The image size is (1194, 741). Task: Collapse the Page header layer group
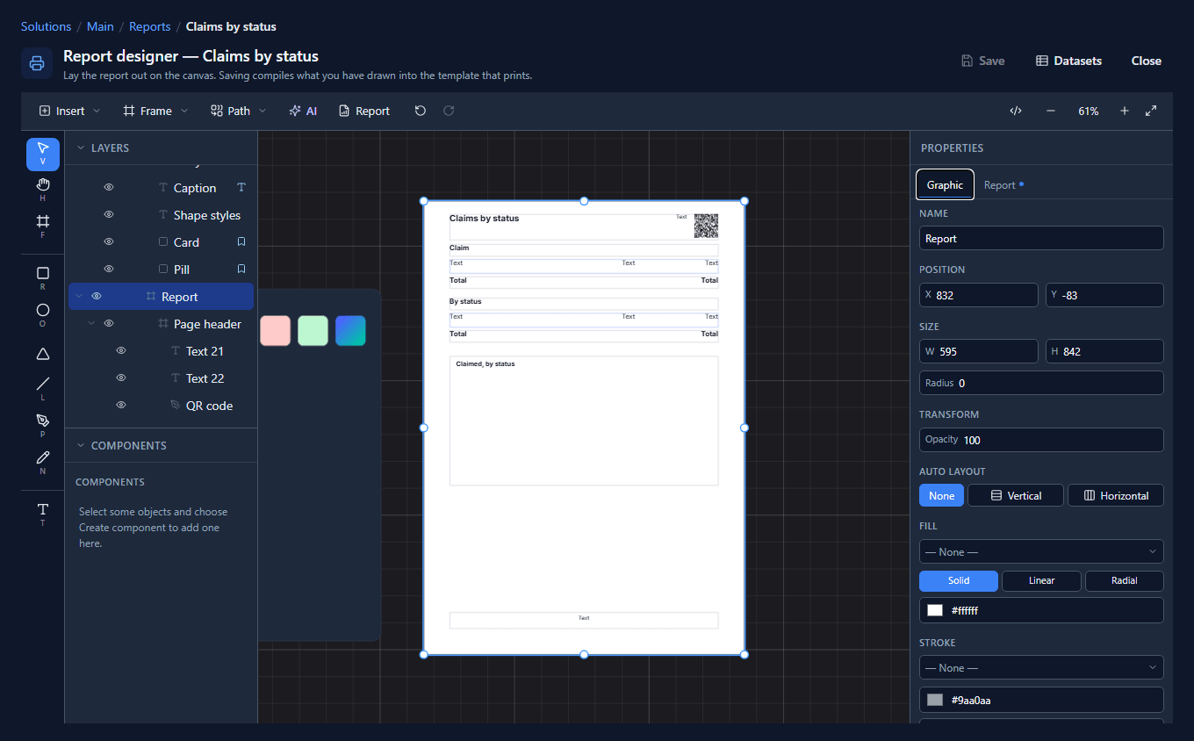(x=91, y=324)
